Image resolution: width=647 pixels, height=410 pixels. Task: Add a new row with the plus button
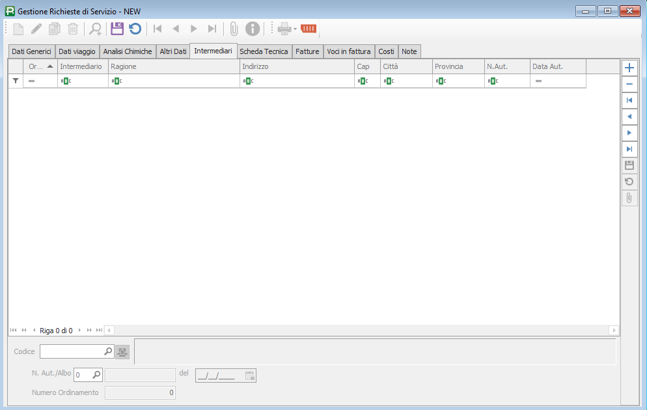[629, 68]
